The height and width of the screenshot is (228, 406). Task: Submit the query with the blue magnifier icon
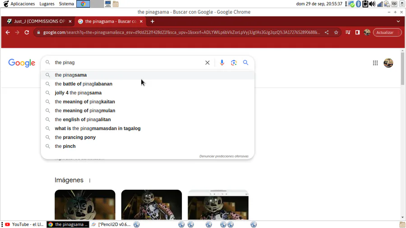click(x=245, y=63)
